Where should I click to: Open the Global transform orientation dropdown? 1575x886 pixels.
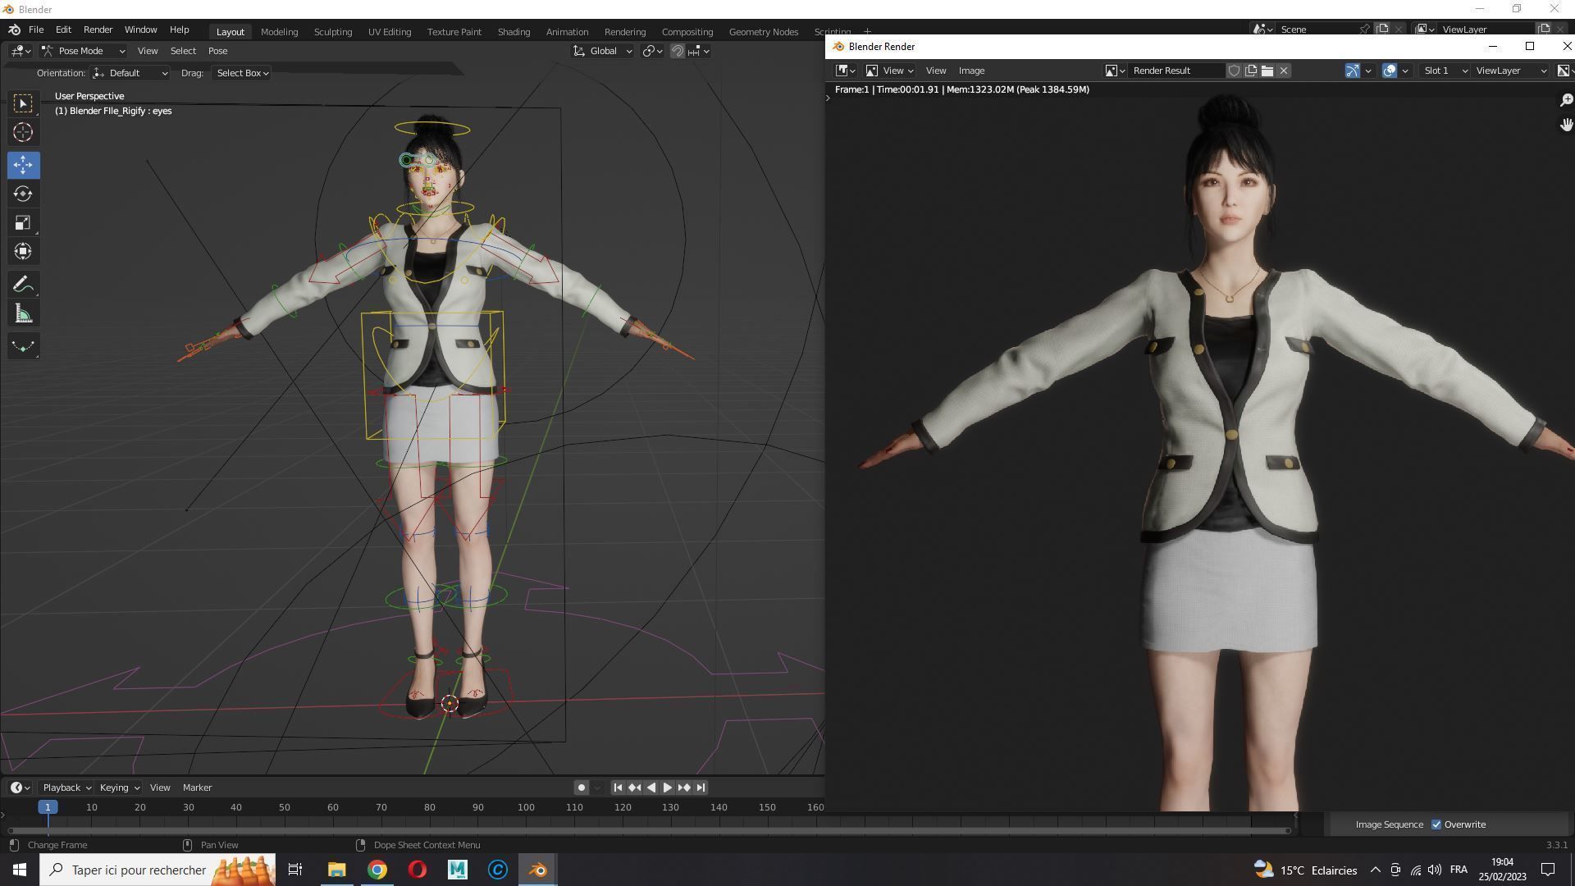[603, 51]
